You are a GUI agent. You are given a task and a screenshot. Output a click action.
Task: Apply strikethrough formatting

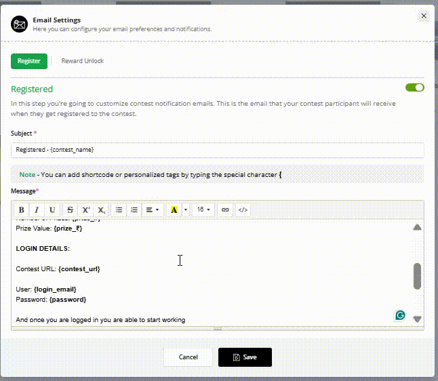click(x=70, y=209)
